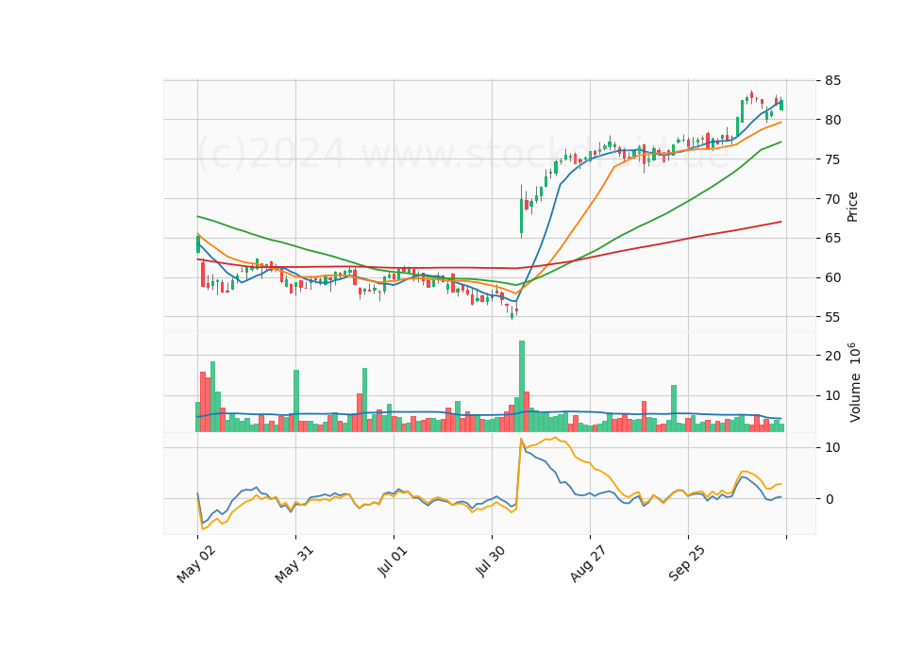Click the 65 price axis value
Image resolution: width=906 pixels, height=651 pixels.
pyautogui.click(x=832, y=239)
